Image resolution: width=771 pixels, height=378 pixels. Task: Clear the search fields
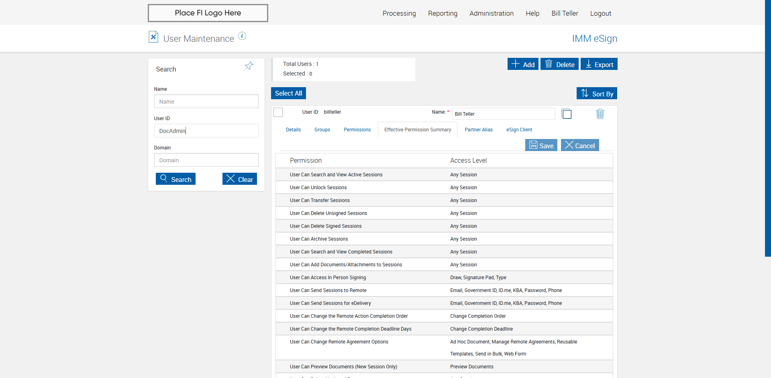click(x=240, y=179)
